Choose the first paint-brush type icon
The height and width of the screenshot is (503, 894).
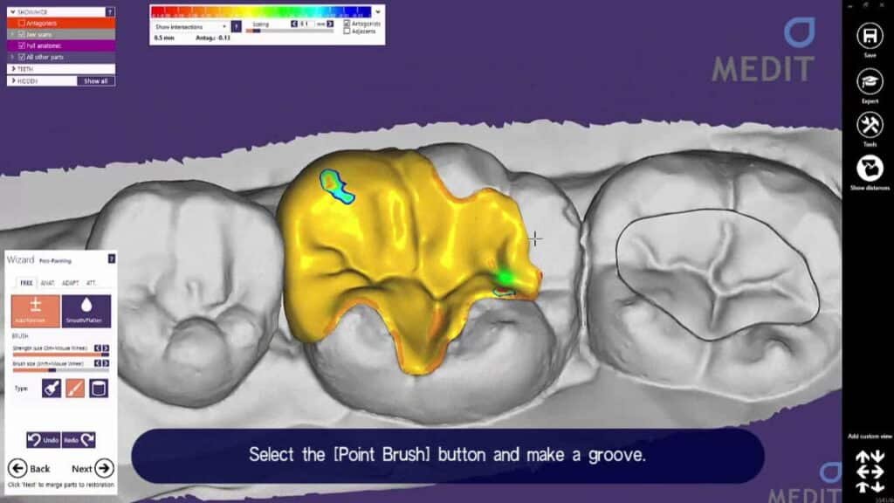click(51, 389)
